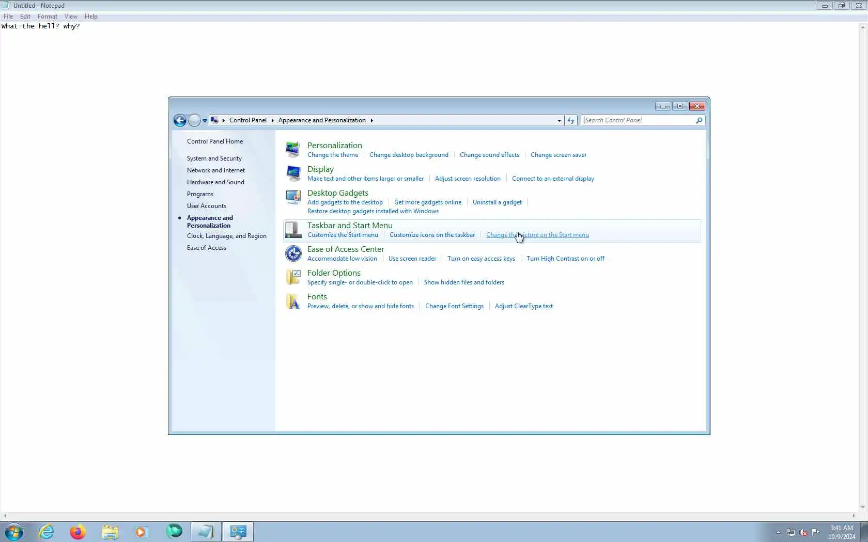This screenshot has height=542, width=868.
Task: Go to System and Security category
Action: pos(214,158)
